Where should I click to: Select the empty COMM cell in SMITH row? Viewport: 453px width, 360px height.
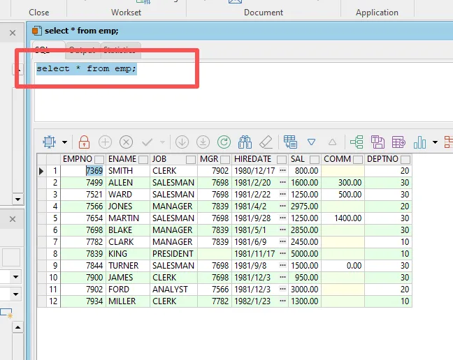point(343,171)
